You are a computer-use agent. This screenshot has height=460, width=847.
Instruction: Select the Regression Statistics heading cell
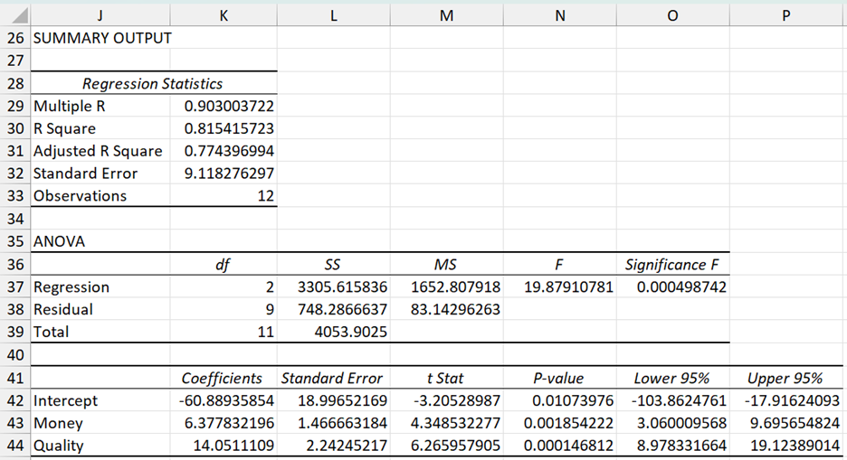coord(152,84)
